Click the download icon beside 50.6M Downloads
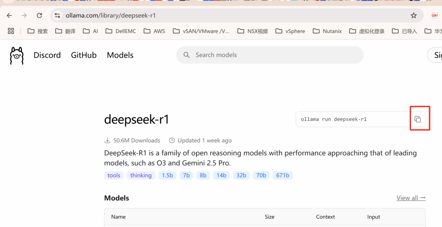The image size is (442, 227). point(107,140)
